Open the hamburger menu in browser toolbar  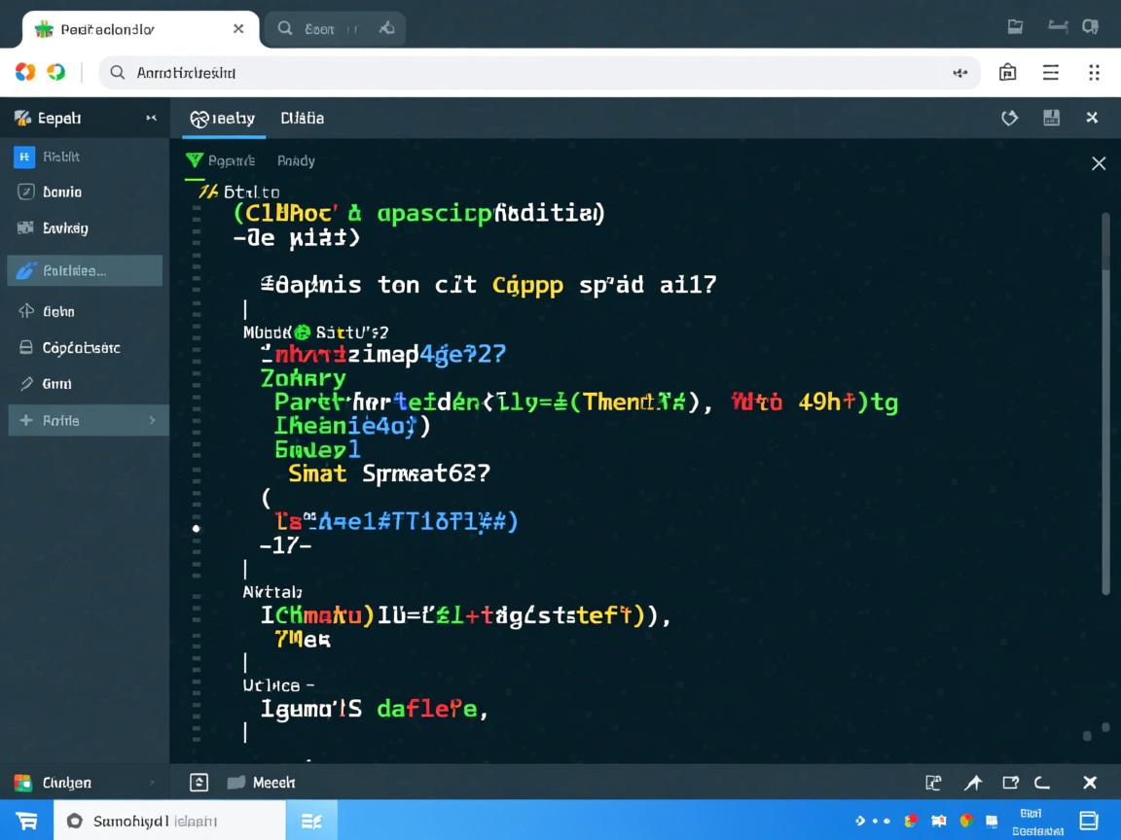[x=1051, y=72]
